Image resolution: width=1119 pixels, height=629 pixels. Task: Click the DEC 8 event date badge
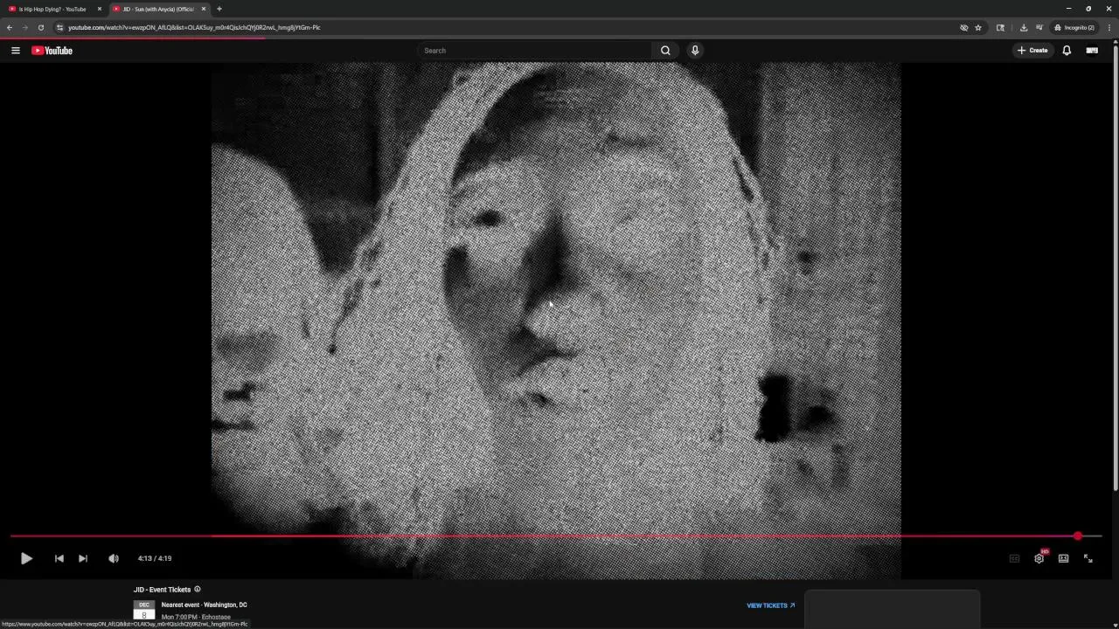[x=144, y=610]
